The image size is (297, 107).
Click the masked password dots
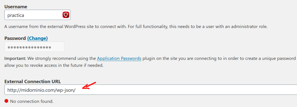[x=29, y=47]
